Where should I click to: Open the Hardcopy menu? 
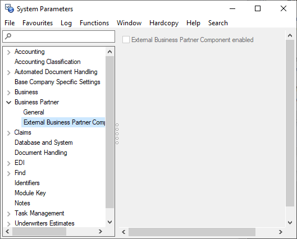pyautogui.click(x=164, y=23)
